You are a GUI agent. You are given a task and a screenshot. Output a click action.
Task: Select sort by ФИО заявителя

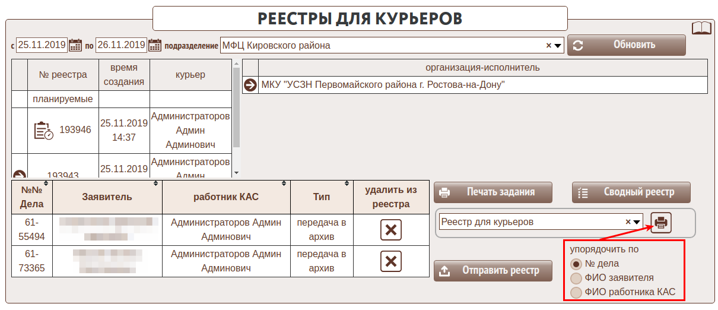pos(576,278)
